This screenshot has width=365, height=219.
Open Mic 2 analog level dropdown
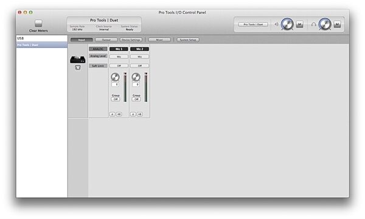coord(139,56)
